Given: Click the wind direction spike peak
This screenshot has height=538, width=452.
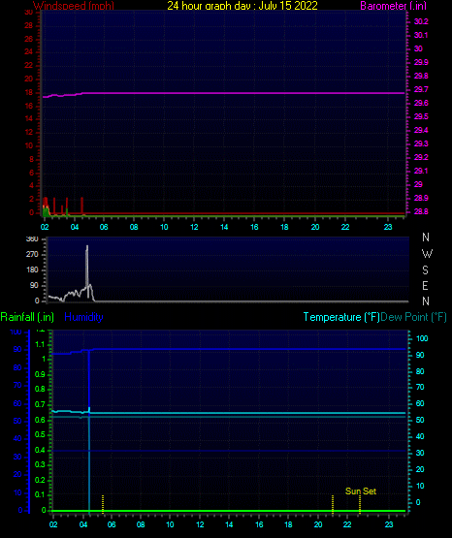Looking at the screenshot, I should [87, 246].
